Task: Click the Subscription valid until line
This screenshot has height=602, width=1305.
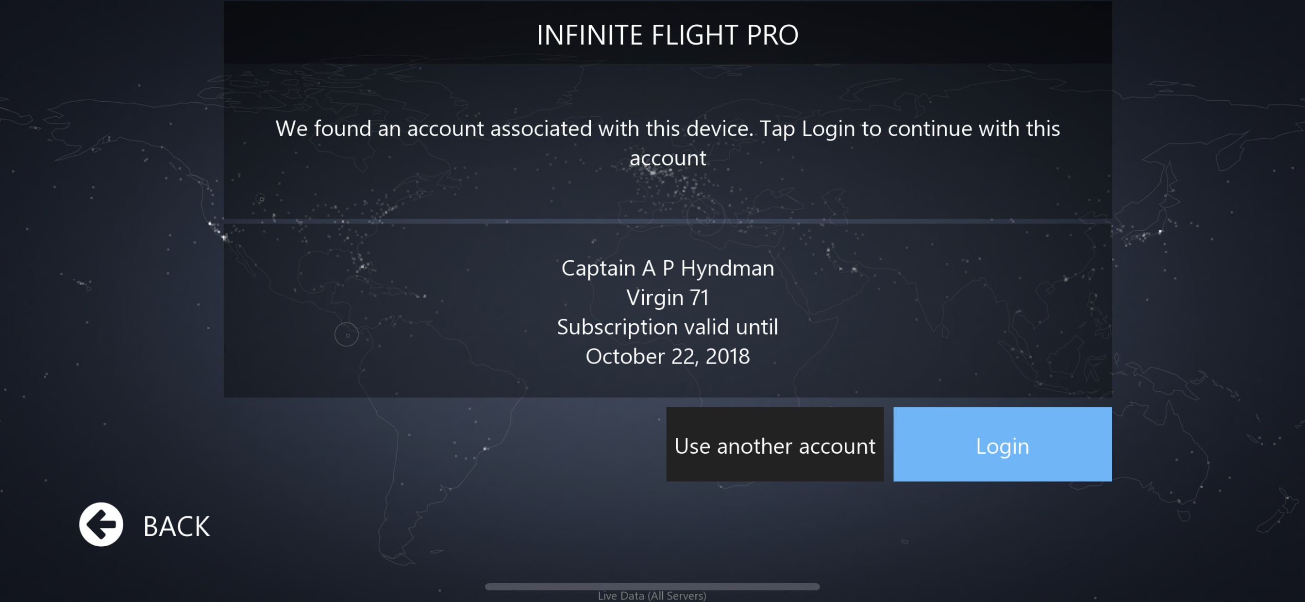Action: click(667, 327)
